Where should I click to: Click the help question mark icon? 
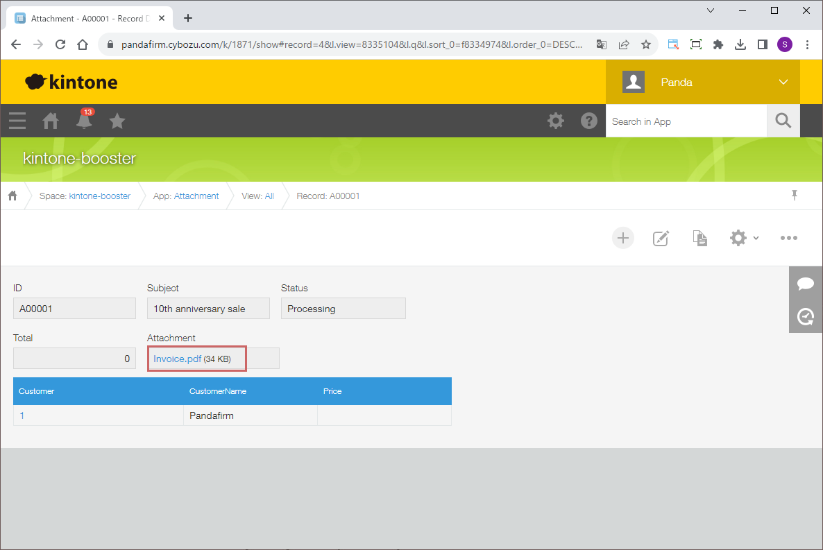point(589,121)
